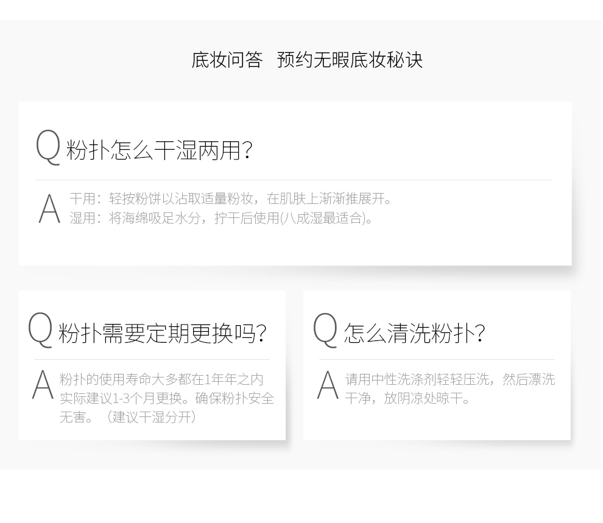Select the A icon beside 请用中性洗涤剂 answer
This screenshot has height=523, width=603.
click(328, 385)
